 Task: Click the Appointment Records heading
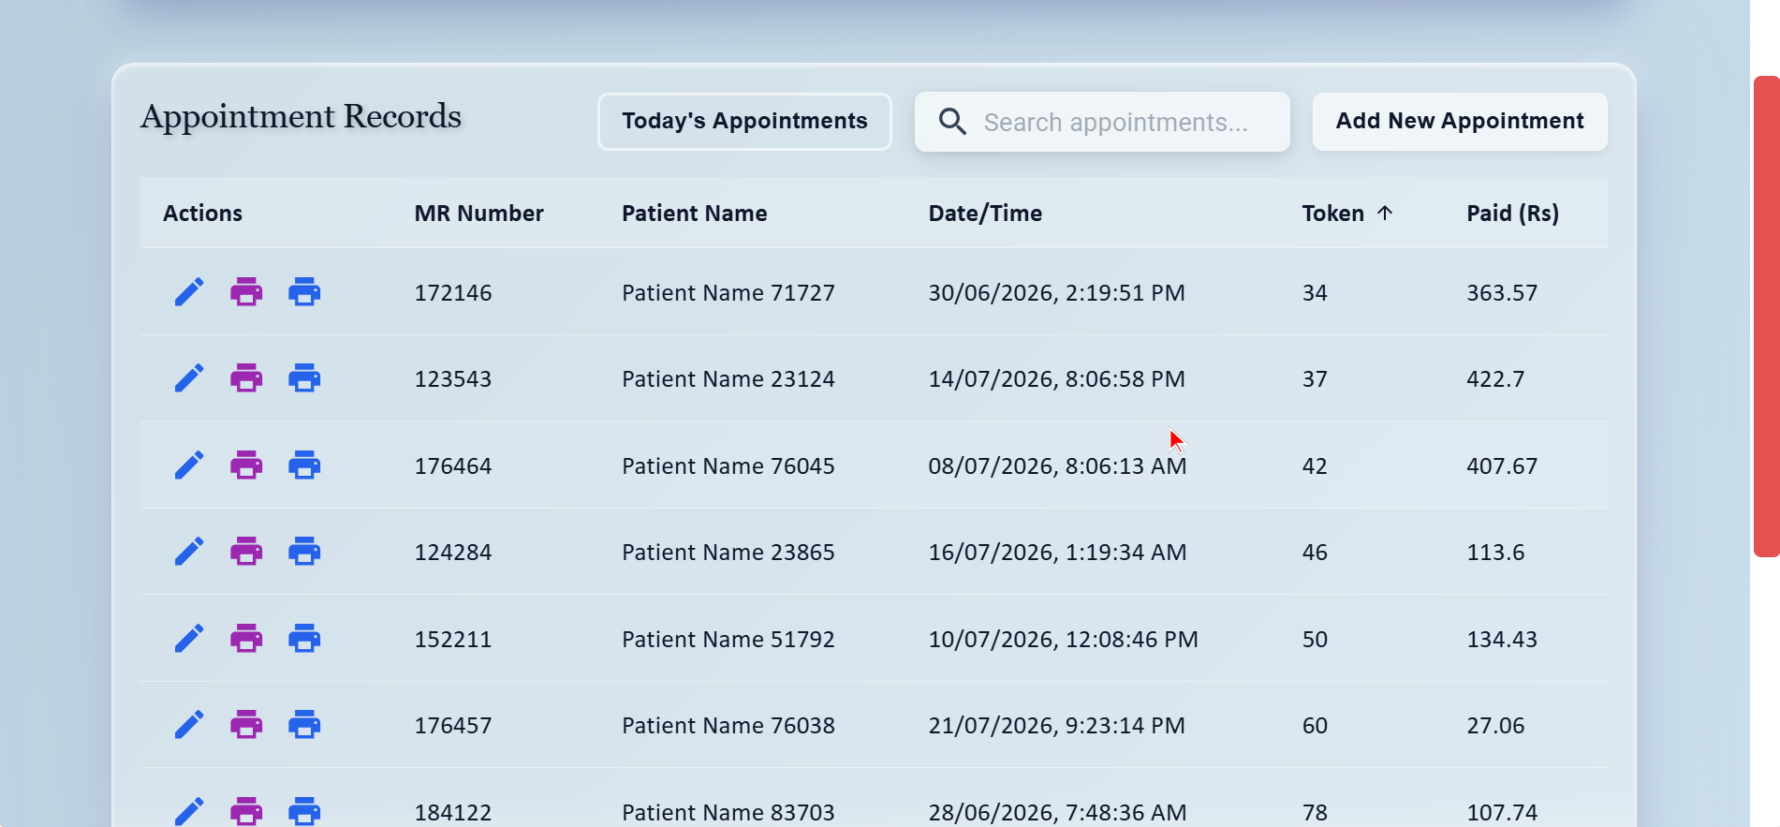301,116
